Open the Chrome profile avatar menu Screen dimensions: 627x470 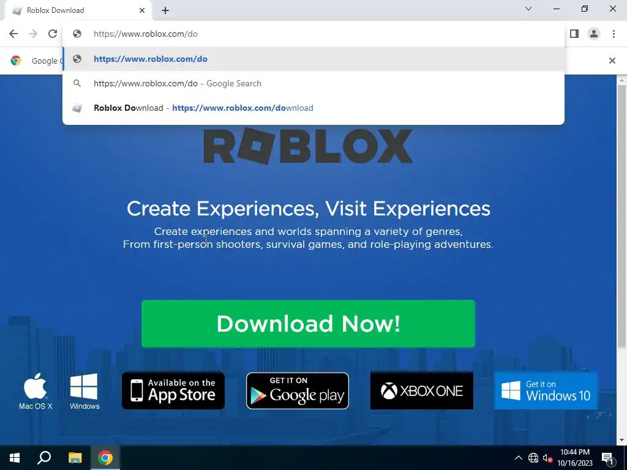click(594, 34)
